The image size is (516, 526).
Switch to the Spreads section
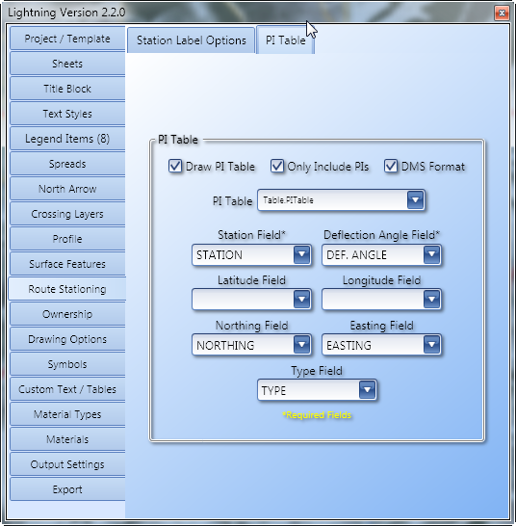(67, 164)
